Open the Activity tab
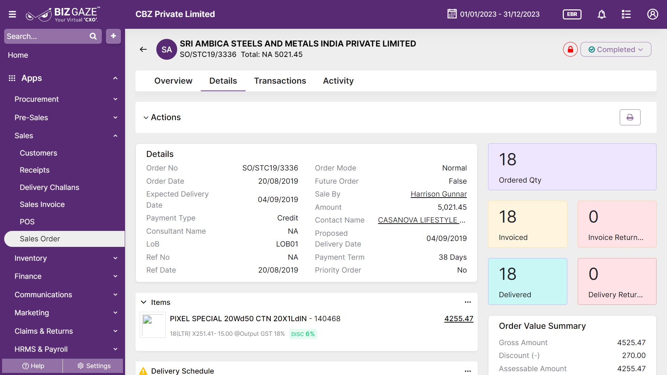Image resolution: width=667 pixels, height=375 pixels. 338,81
